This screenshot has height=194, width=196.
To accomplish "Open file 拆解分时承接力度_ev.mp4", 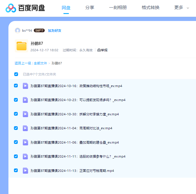I will click(75, 114).
